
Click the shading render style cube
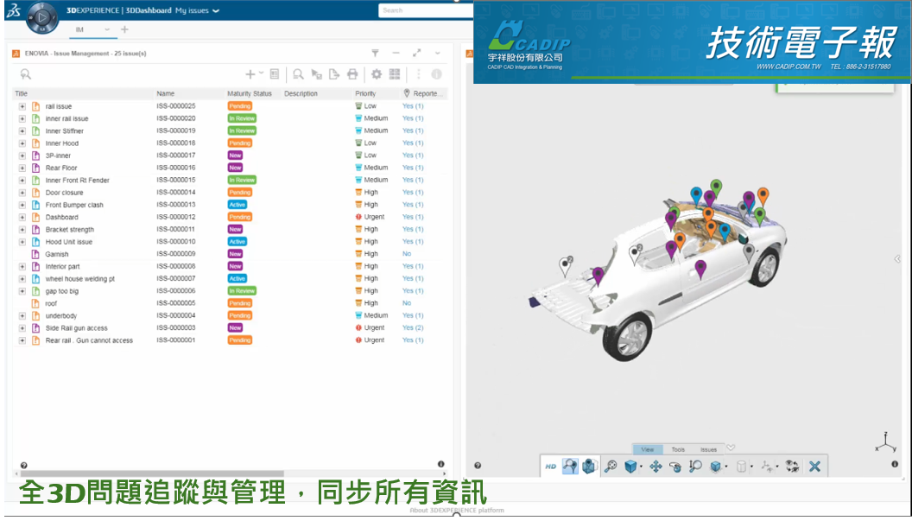(715, 466)
